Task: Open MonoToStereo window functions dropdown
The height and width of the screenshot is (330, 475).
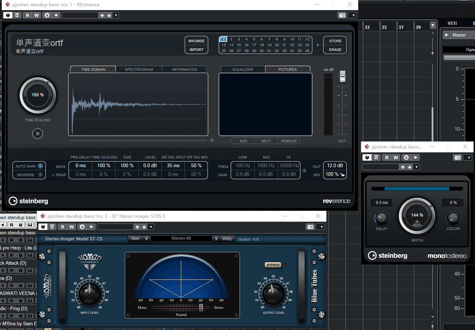Action: pyautogui.click(x=468, y=157)
